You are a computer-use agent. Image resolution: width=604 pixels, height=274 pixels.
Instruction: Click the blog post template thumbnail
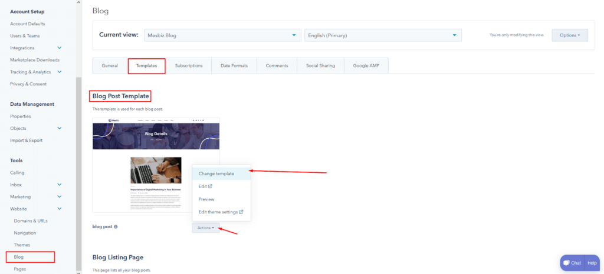[156, 165]
